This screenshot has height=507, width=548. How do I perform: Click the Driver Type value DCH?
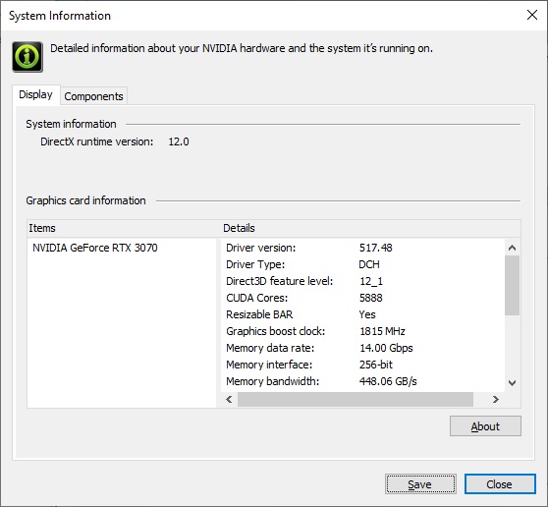[369, 264]
